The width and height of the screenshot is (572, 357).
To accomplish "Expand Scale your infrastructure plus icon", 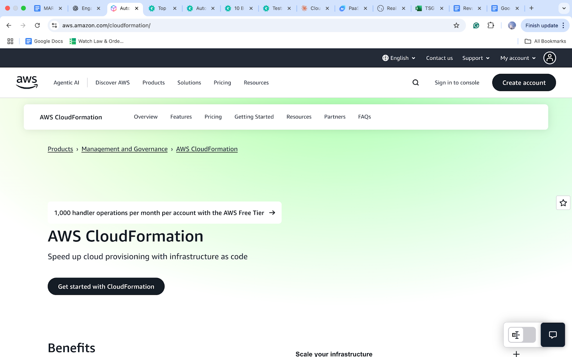I will point(516,354).
